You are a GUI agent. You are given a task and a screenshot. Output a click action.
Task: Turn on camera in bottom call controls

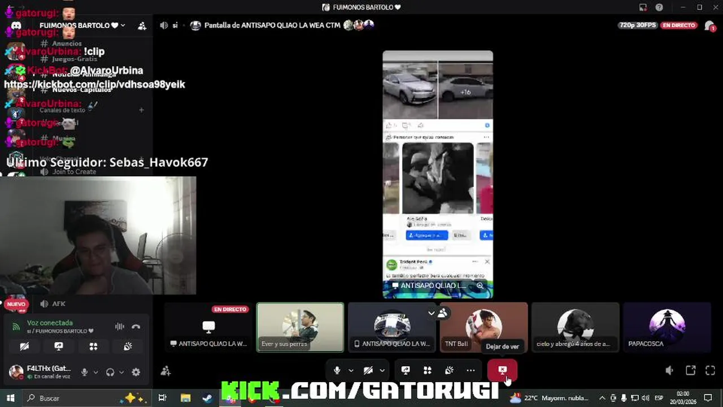click(368, 370)
